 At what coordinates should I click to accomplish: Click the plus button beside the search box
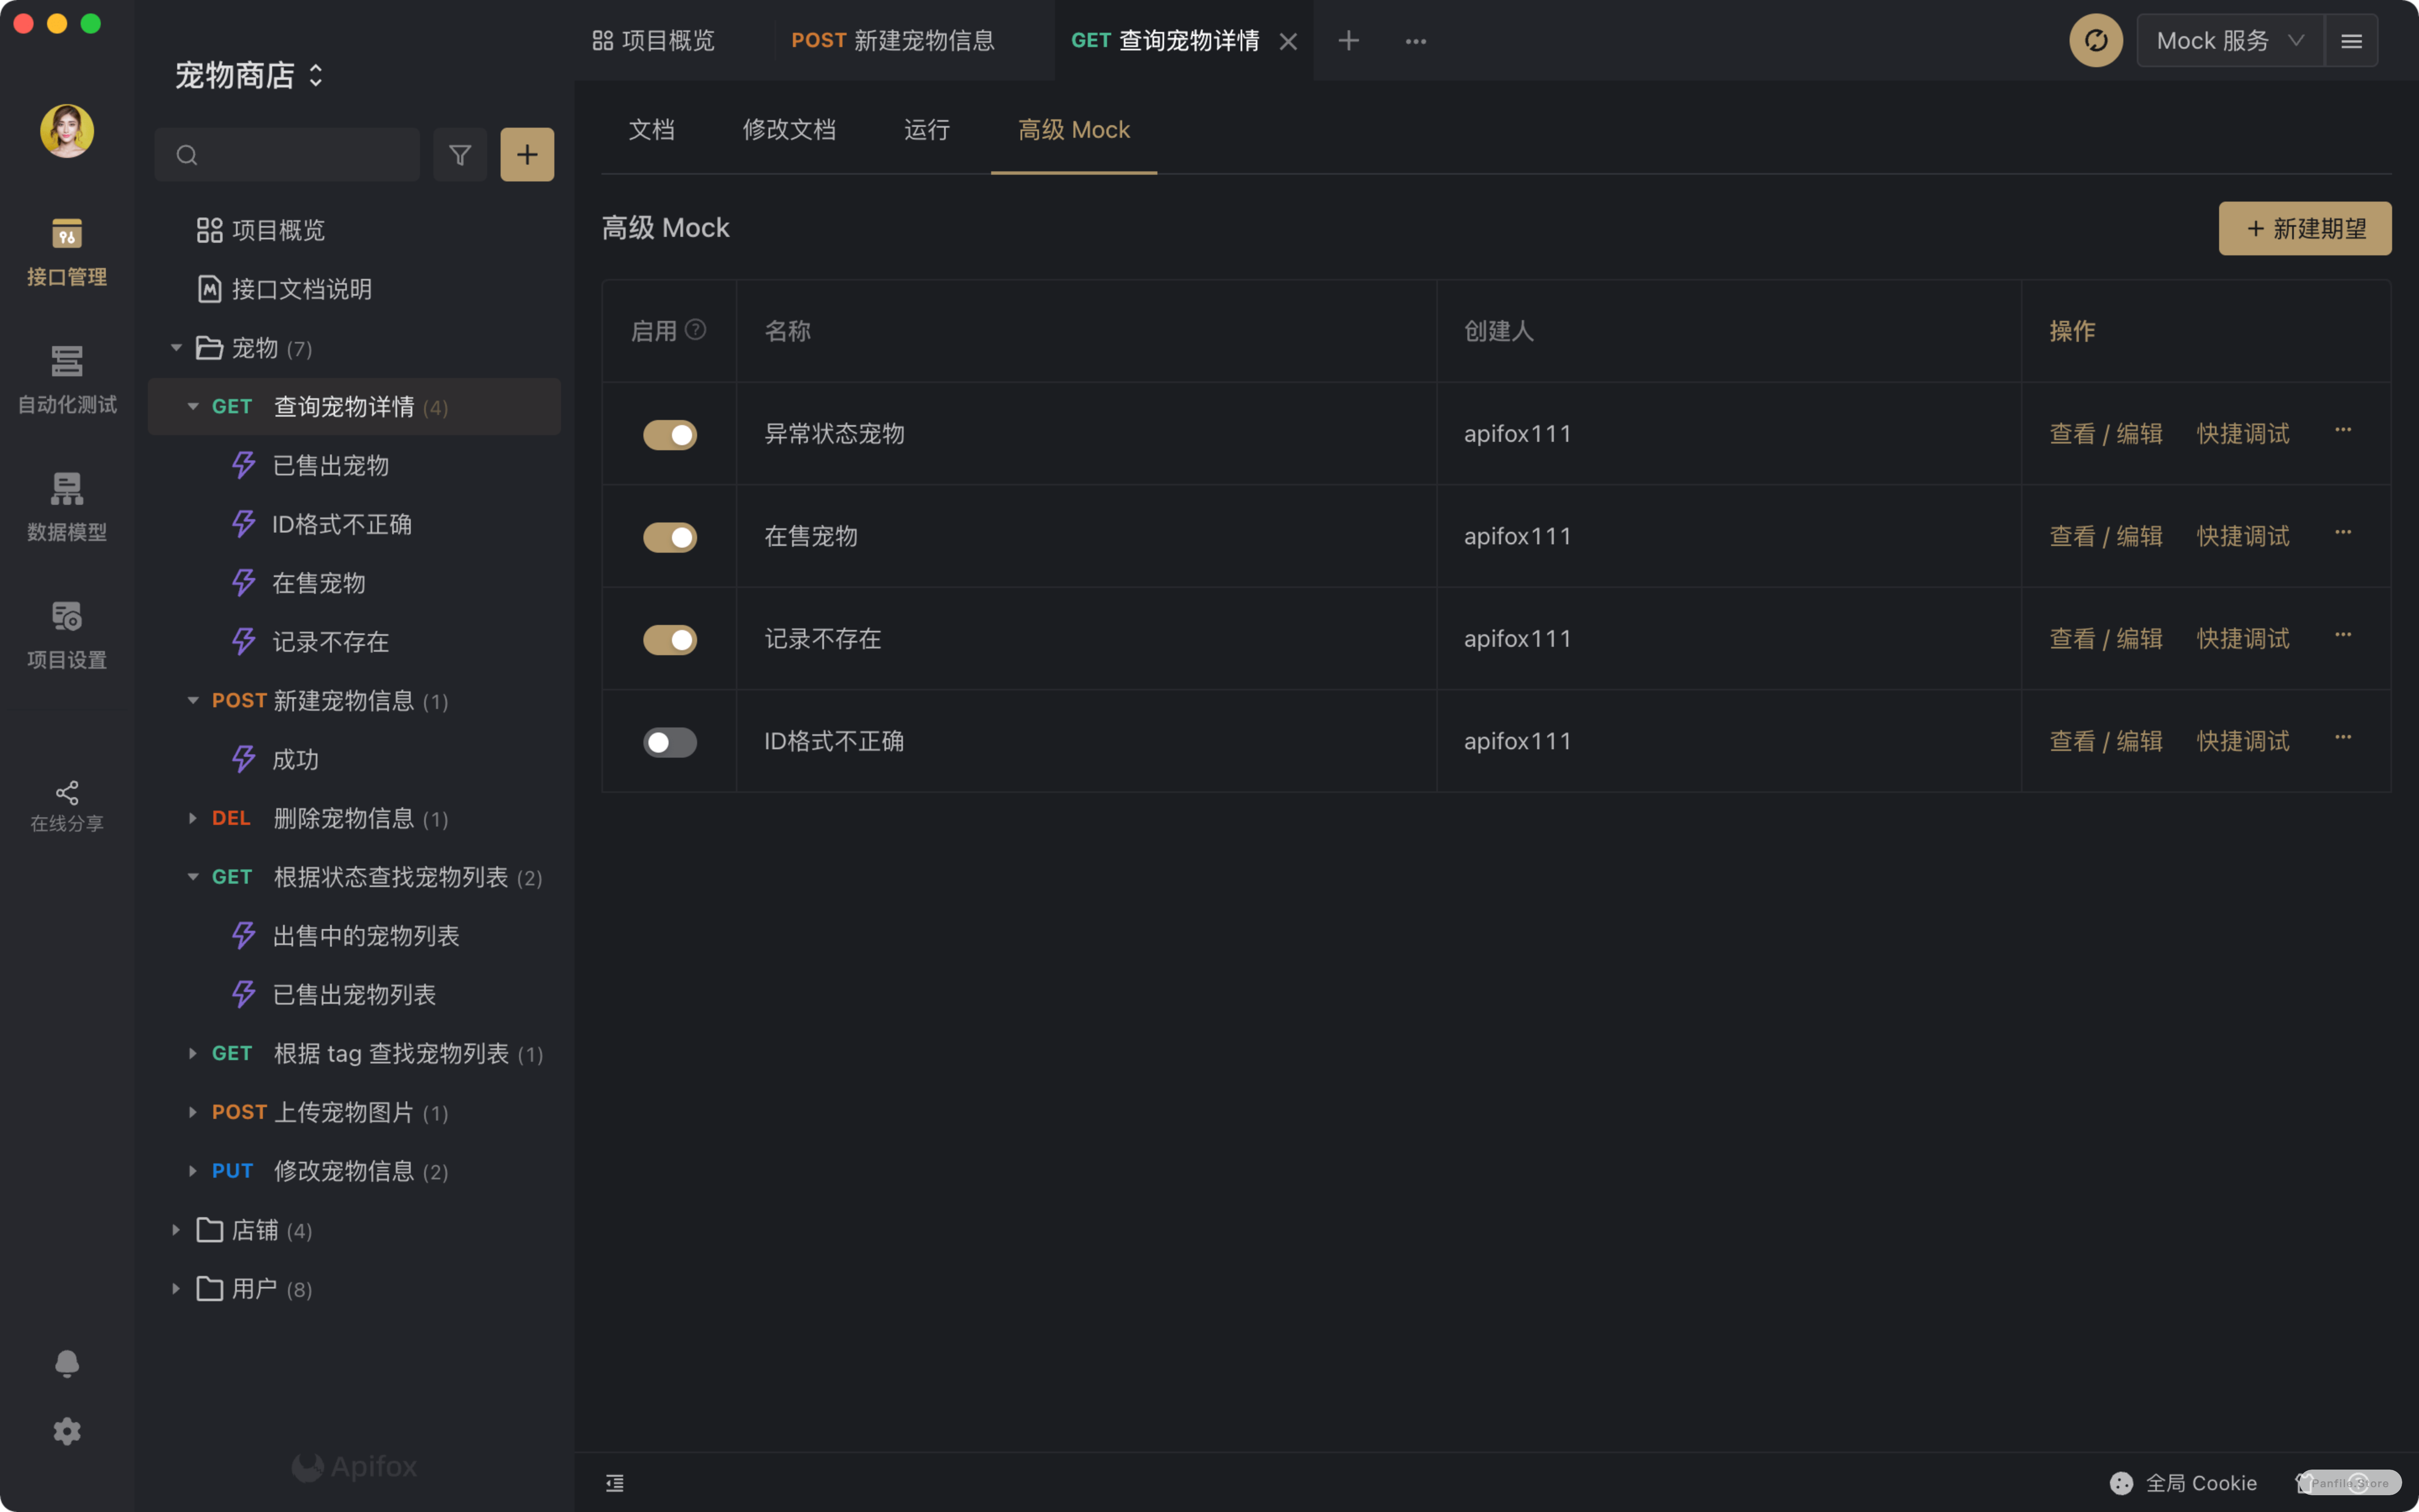point(527,155)
